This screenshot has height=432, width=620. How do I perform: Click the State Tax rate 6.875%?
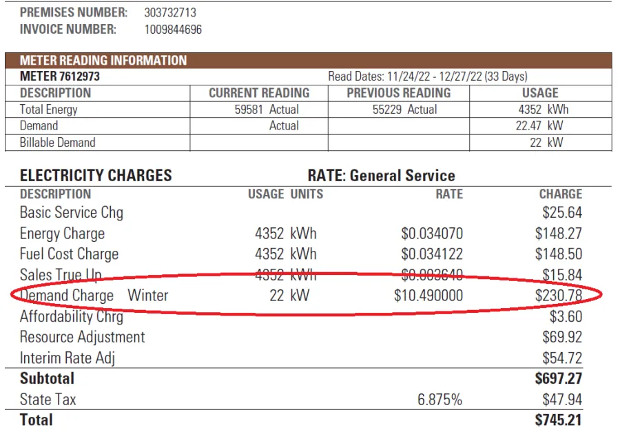tap(440, 400)
